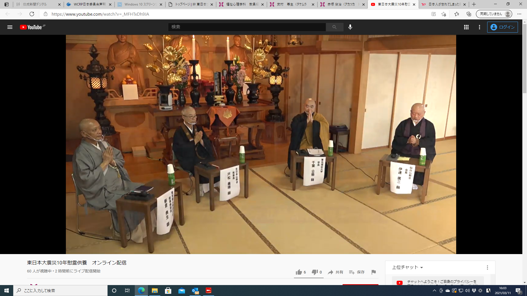The width and height of the screenshot is (527, 296).
Task: Report the video with flag icon
Action: click(373, 272)
